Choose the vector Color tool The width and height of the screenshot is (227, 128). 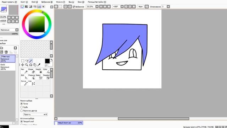click(46, 71)
